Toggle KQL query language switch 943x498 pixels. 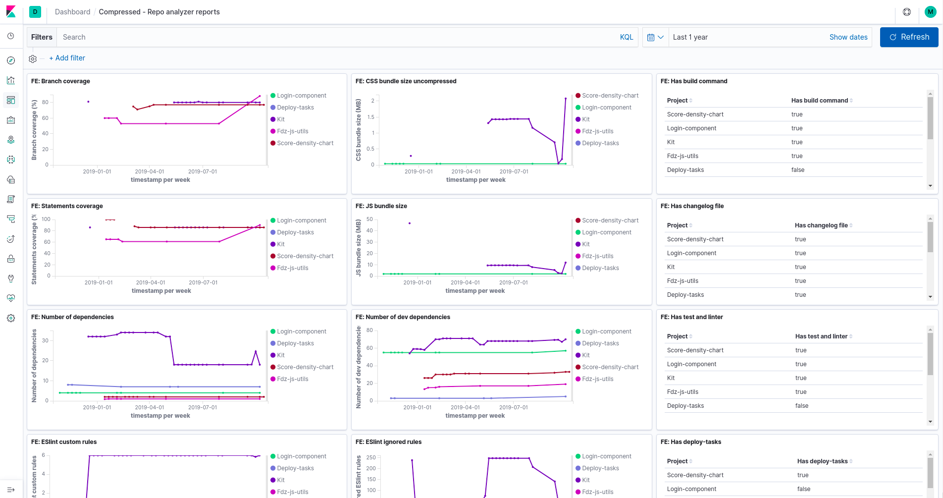point(627,37)
